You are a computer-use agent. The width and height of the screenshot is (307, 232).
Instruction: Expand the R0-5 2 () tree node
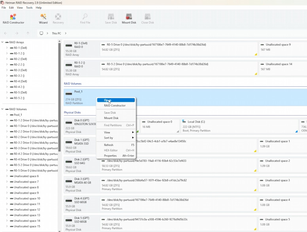tap(7, 98)
